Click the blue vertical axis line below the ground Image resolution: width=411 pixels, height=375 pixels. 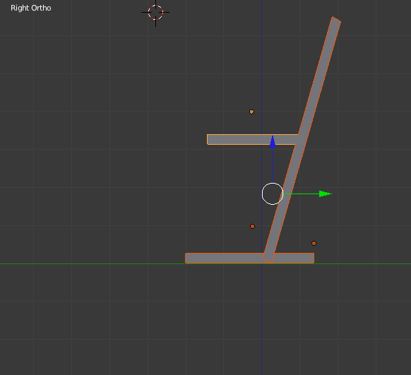click(x=261, y=320)
